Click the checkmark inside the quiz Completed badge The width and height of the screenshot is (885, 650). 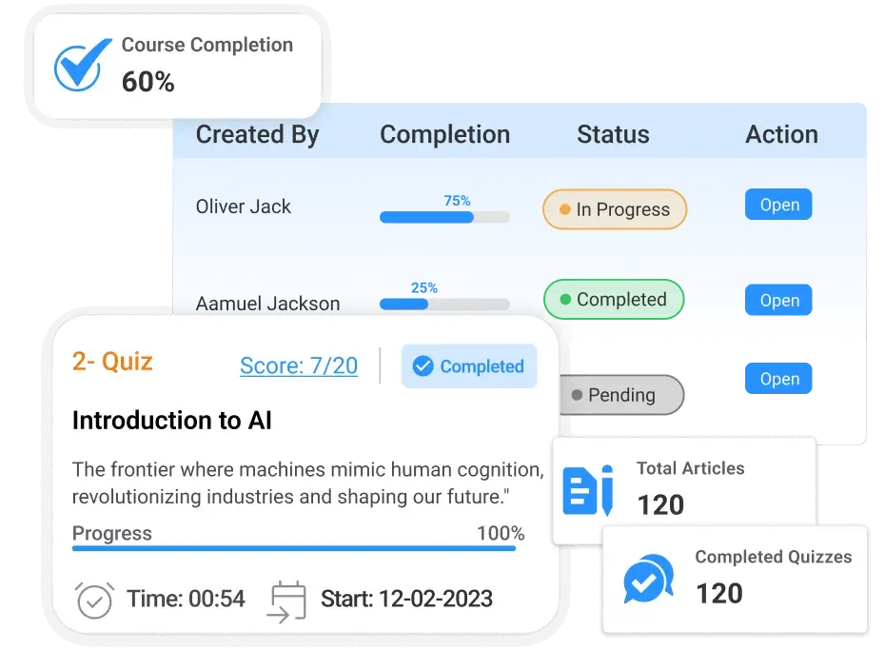pos(423,366)
